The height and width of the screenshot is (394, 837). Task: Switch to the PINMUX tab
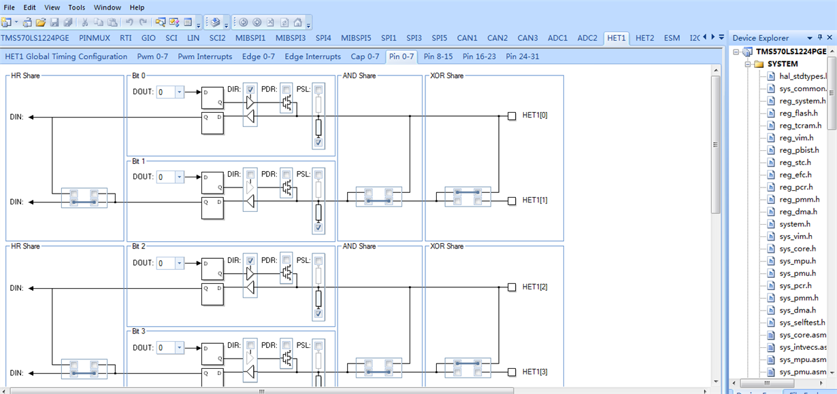click(95, 38)
